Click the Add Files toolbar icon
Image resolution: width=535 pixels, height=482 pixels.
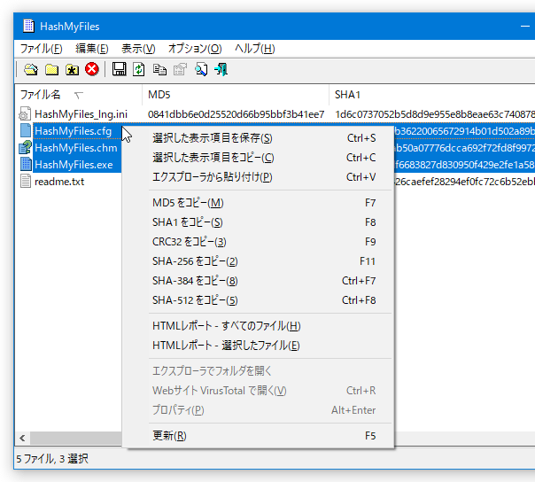click(x=31, y=70)
